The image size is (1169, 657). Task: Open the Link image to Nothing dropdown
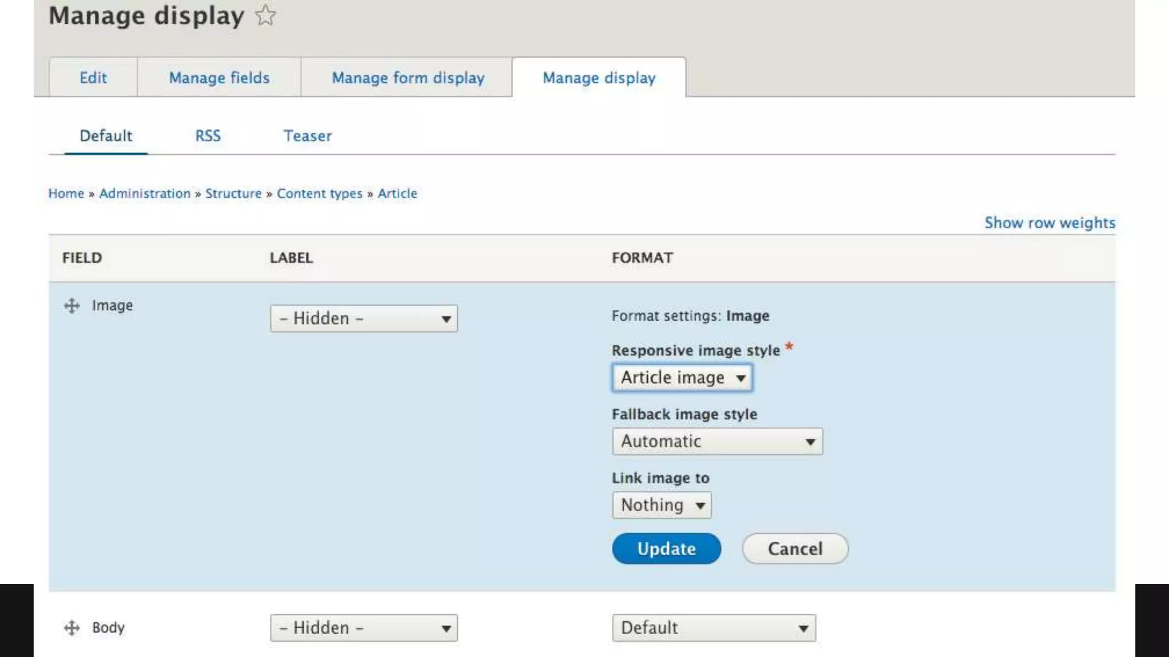662,505
